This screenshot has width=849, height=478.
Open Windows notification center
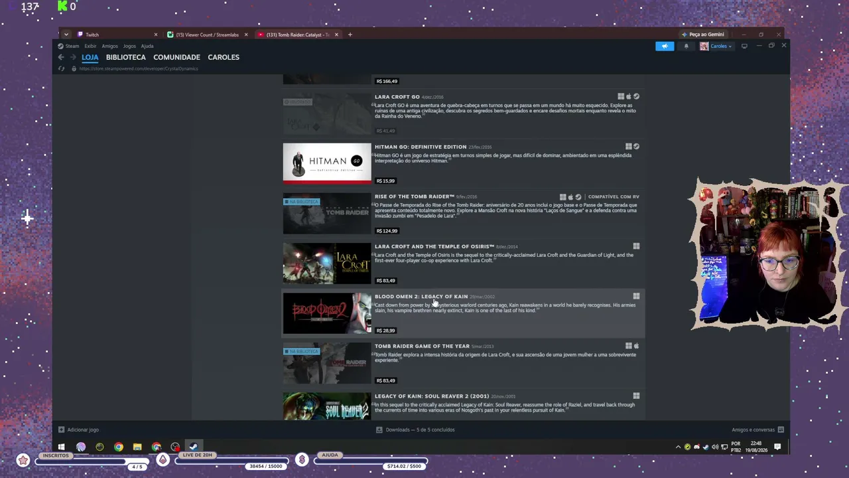pos(777,447)
